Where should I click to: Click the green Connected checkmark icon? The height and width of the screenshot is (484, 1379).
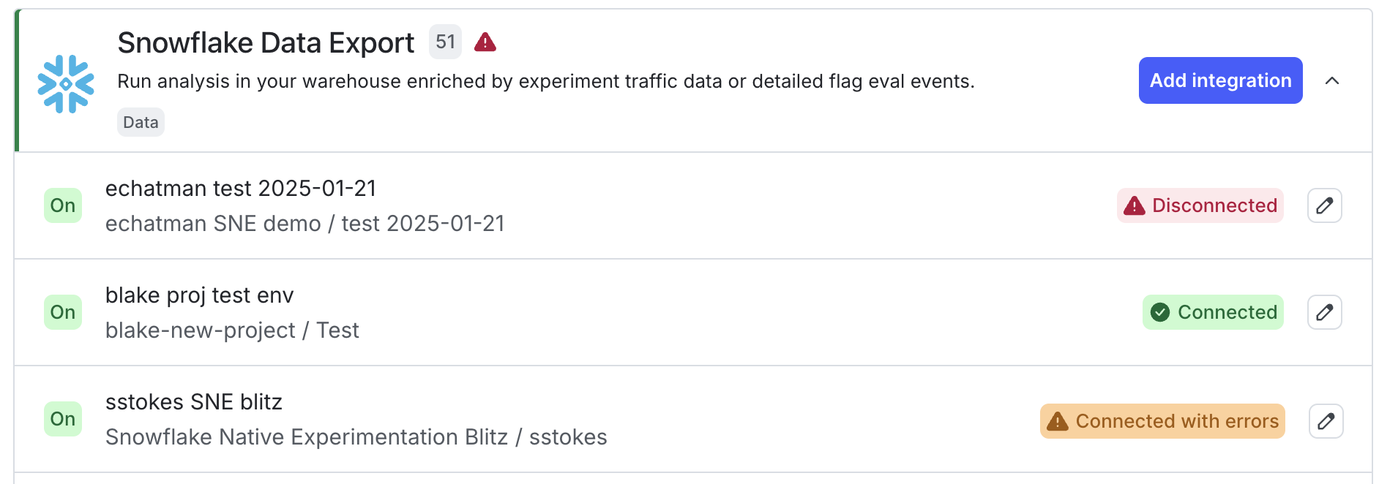pos(1160,312)
